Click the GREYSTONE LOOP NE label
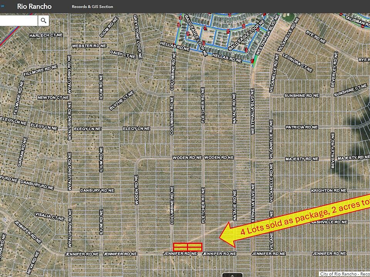Image resolution: width=370 pixels, height=277 pixels. click(138, 37)
